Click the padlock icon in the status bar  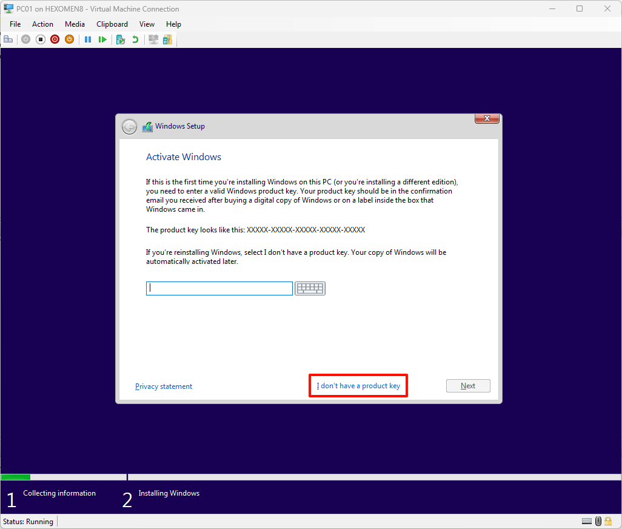pos(608,521)
